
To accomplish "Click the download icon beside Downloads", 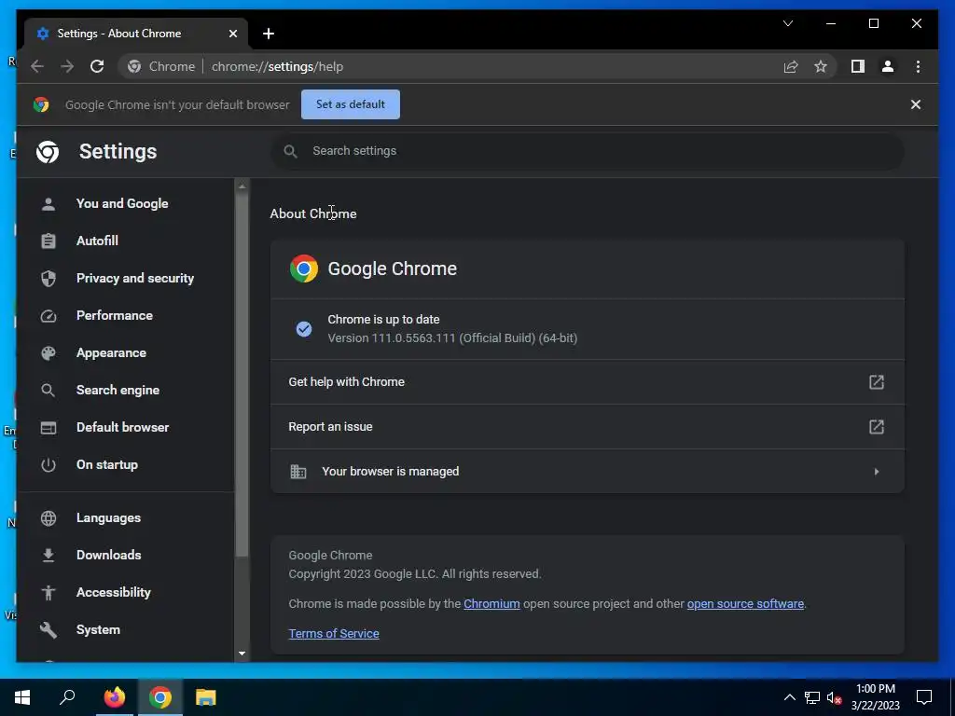I will pyautogui.click(x=48, y=556).
